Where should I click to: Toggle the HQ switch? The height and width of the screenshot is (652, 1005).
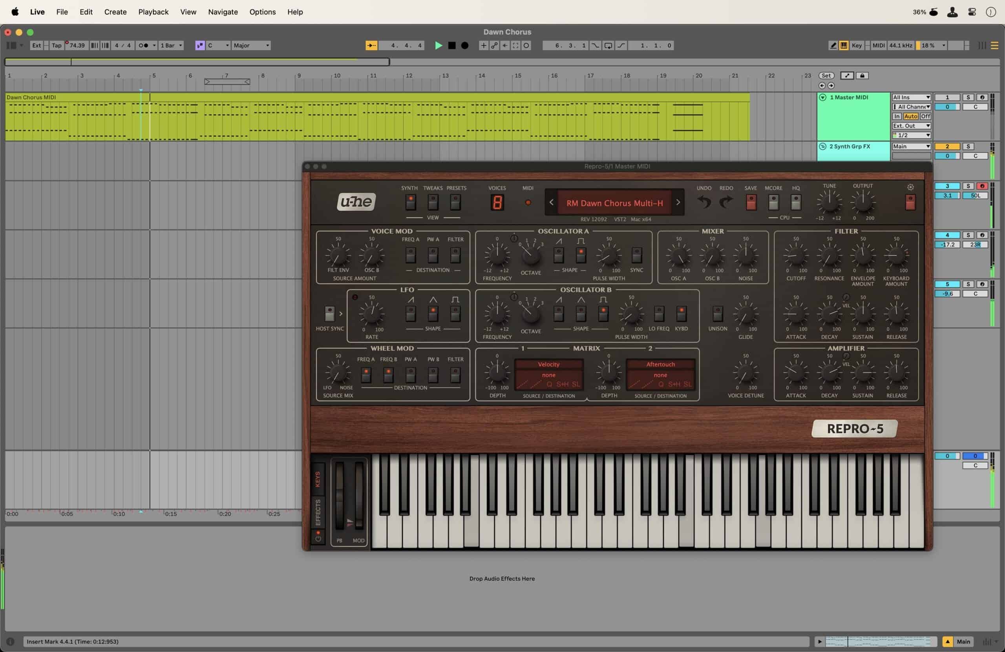(x=795, y=202)
